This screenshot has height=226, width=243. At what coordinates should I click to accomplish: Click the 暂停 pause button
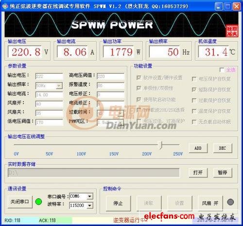[x=223, y=173]
